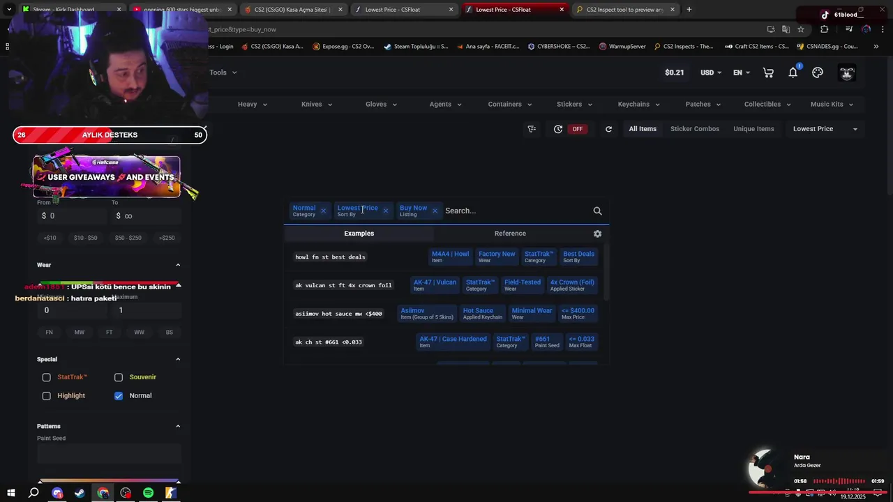
Task: Select the $50 - $250 price preset
Action: tap(128, 238)
